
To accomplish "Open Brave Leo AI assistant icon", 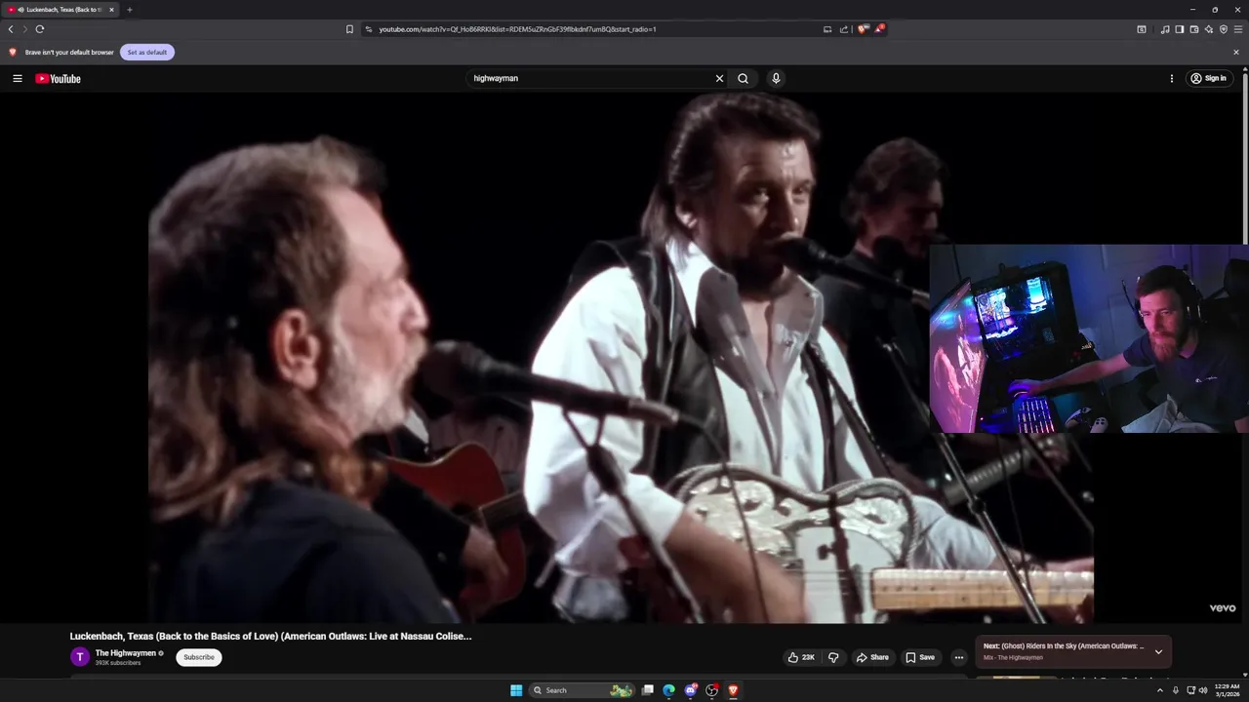I will click(x=1209, y=29).
